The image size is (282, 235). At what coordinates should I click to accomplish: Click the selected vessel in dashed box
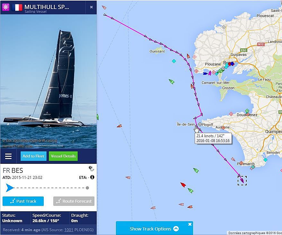(x=242, y=180)
